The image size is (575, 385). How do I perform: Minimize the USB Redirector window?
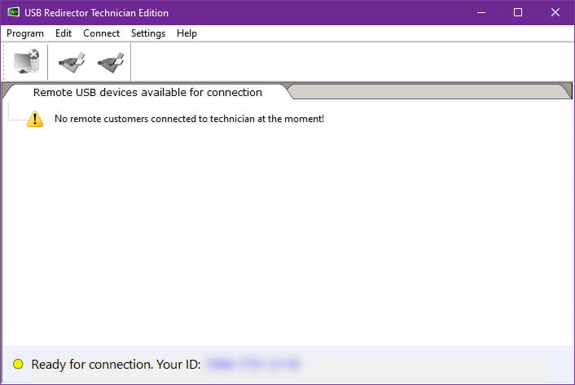(x=481, y=12)
